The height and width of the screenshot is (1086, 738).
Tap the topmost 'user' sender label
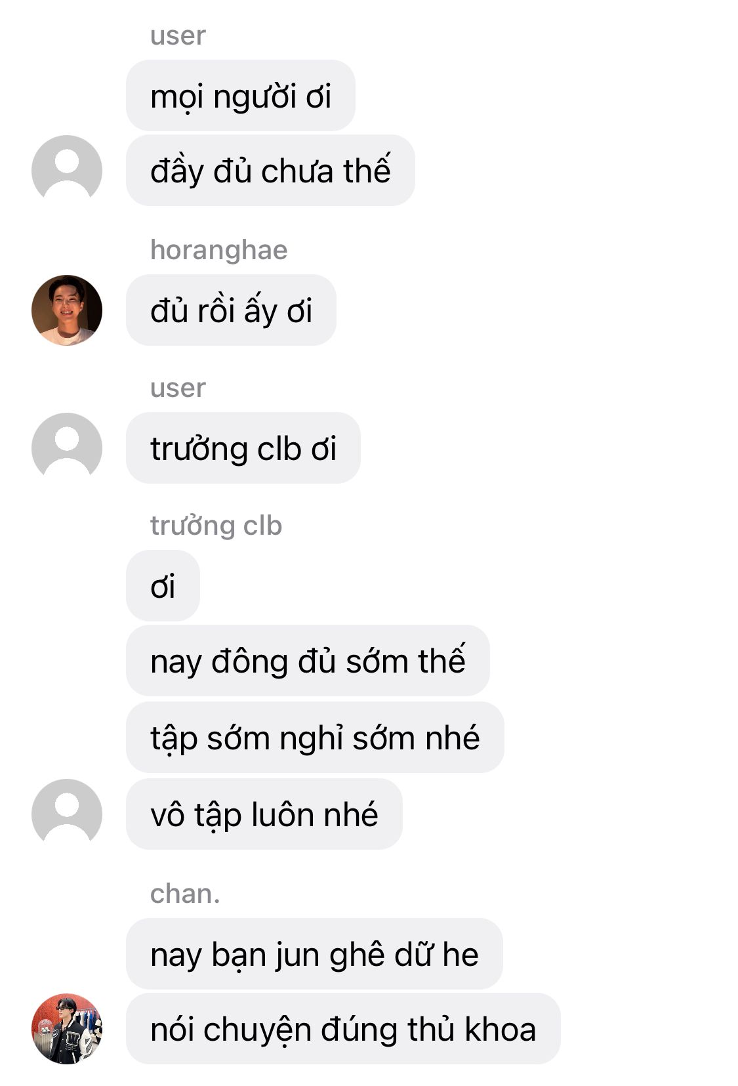pos(178,35)
